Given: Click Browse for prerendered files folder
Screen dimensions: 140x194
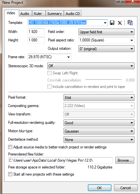Looking at the screenshot, I should 125,160.
